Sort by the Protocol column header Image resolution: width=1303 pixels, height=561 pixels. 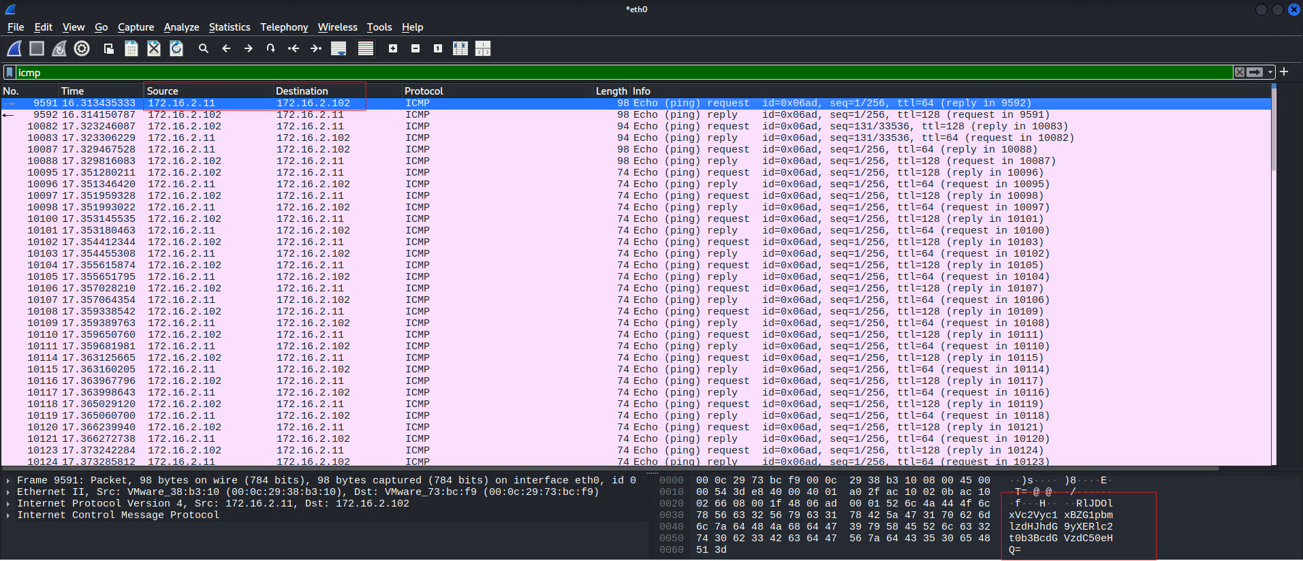498,91
